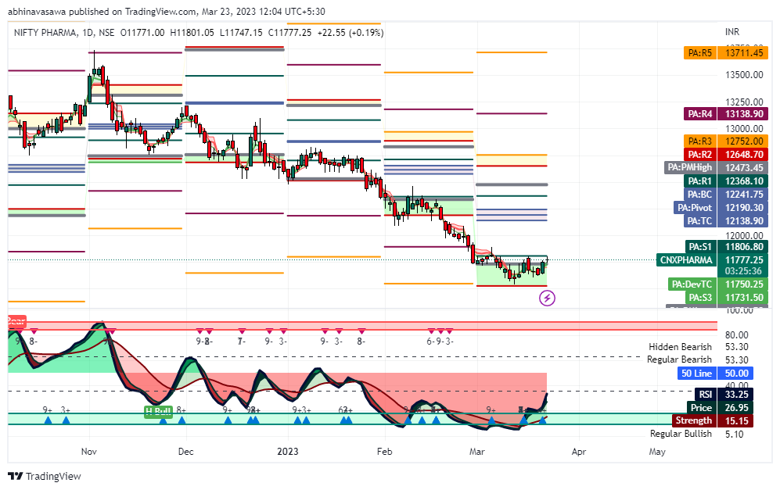Click the 12190.30 price value
Image resolution: width=780 pixels, height=490 pixels.
coord(744,208)
